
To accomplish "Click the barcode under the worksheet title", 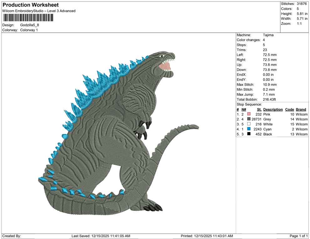I will (x=28, y=18).
